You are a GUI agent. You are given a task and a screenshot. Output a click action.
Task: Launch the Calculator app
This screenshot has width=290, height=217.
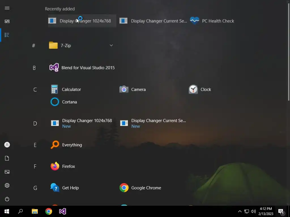tap(66, 90)
